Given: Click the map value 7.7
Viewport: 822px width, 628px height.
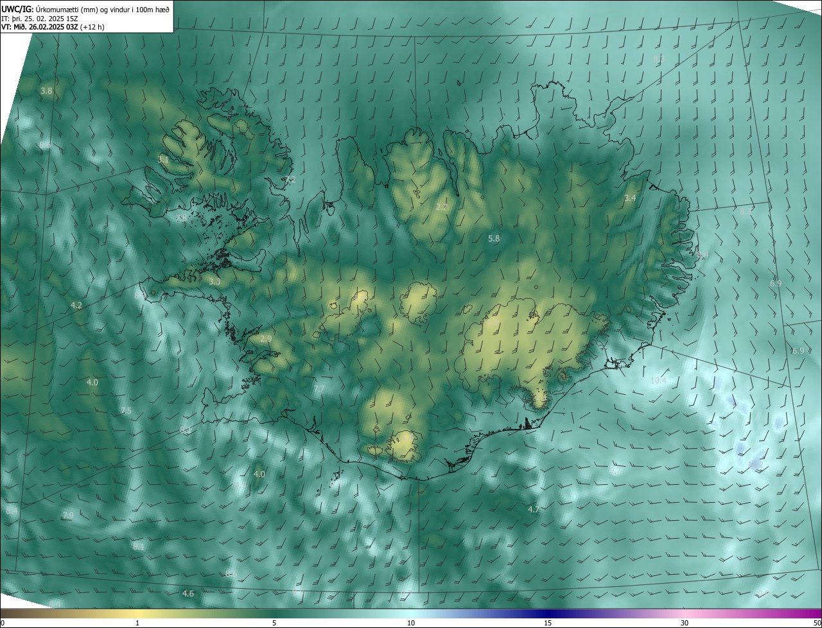Looking at the screenshot, I should click(x=319, y=390).
